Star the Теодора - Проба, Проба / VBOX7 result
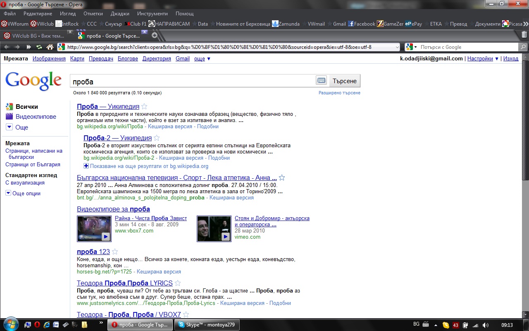 click(186, 314)
